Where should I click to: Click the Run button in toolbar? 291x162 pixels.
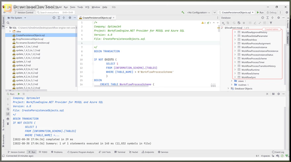click(260, 12)
